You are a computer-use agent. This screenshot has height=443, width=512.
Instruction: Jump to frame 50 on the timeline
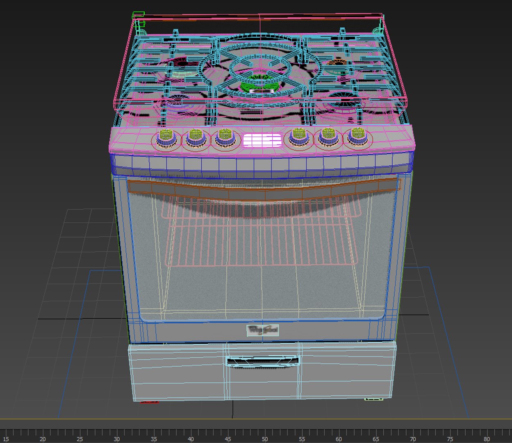pyautogui.click(x=265, y=439)
